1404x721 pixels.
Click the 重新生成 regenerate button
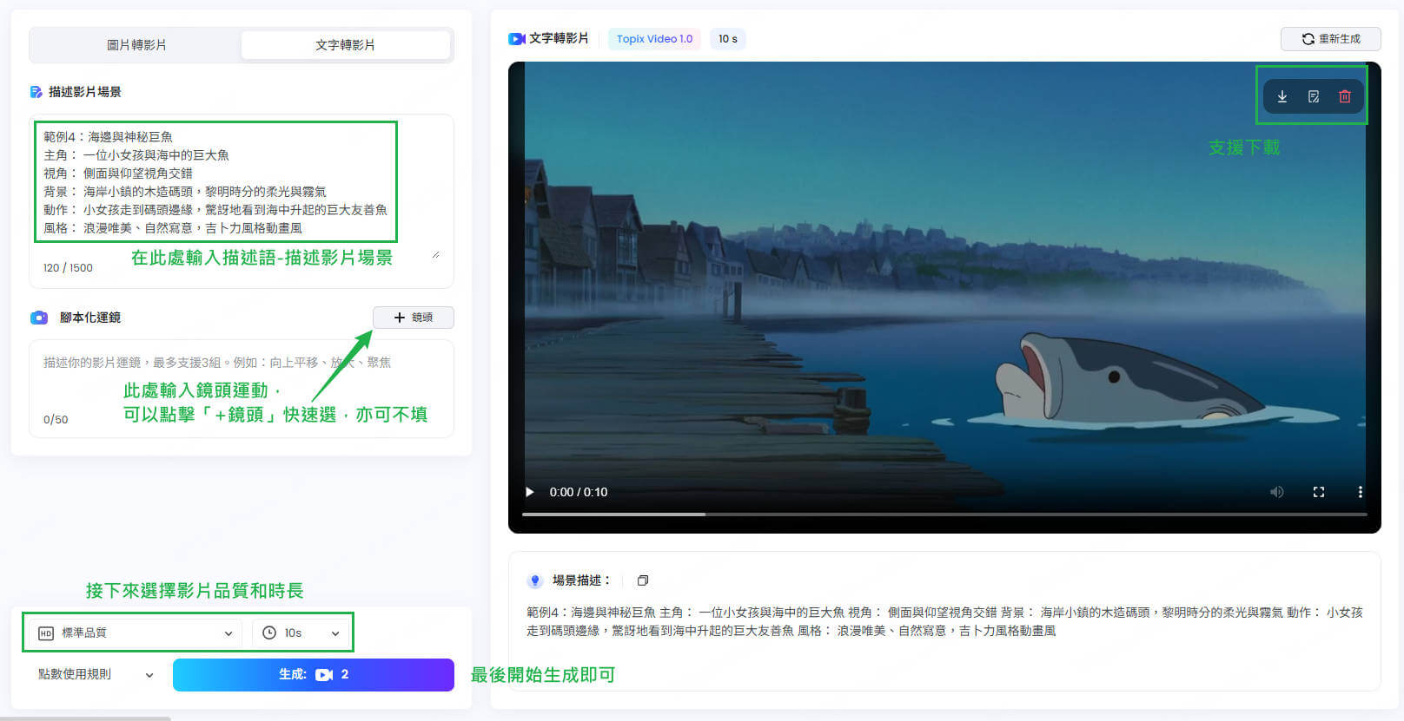(x=1330, y=39)
